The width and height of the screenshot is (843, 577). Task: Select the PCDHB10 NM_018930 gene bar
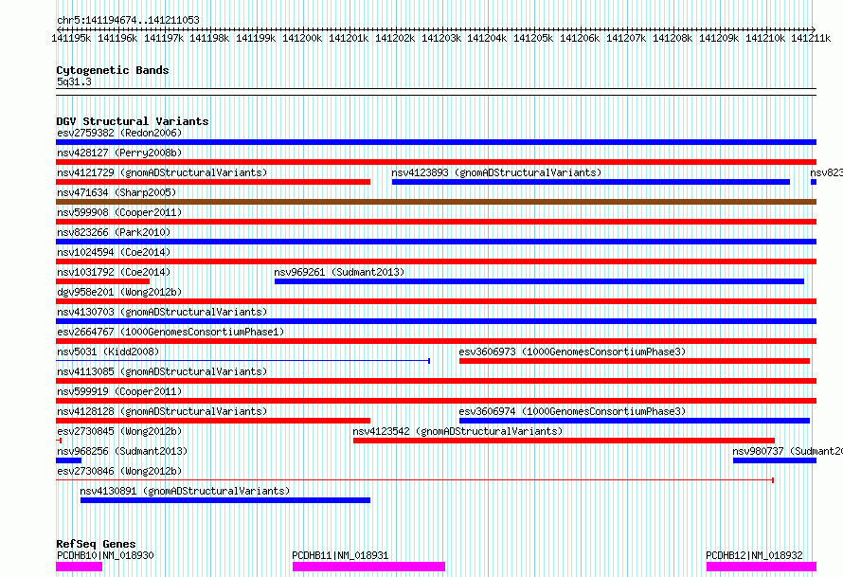tap(79, 567)
